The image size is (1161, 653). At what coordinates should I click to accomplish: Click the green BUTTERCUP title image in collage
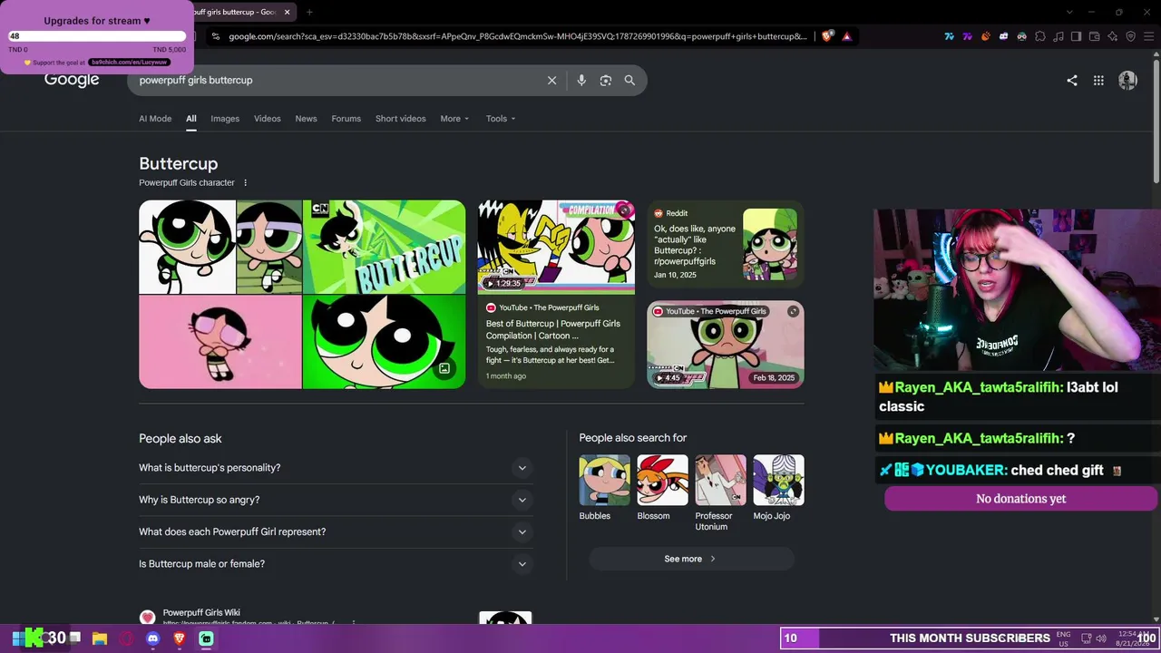pyautogui.click(x=384, y=247)
